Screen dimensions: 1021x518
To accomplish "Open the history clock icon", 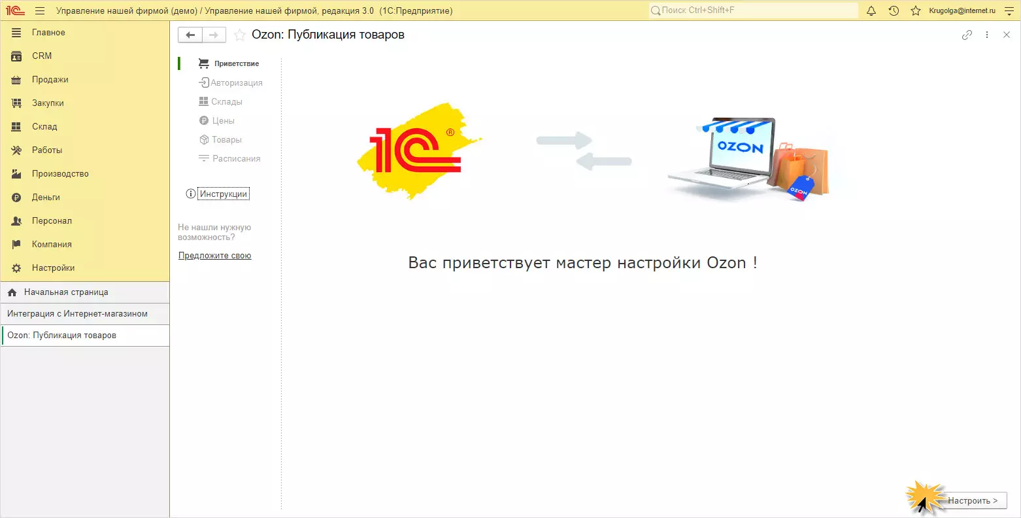I will (x=894, y=10).
